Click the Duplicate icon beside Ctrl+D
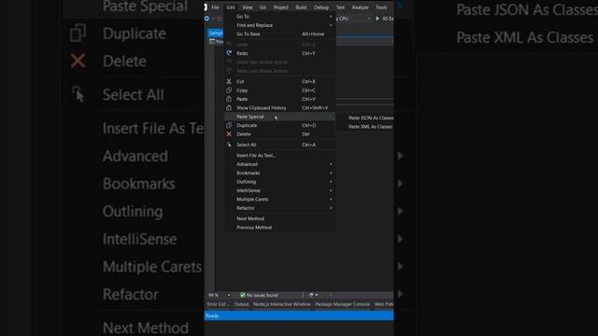 [229, 125]
